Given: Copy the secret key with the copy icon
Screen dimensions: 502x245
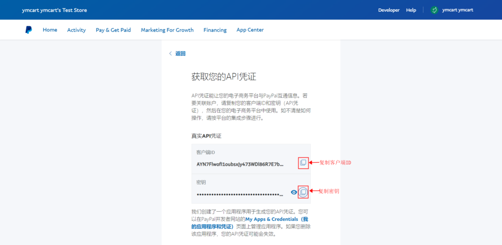Looking at the screenshot, I should tap(303, 191).
